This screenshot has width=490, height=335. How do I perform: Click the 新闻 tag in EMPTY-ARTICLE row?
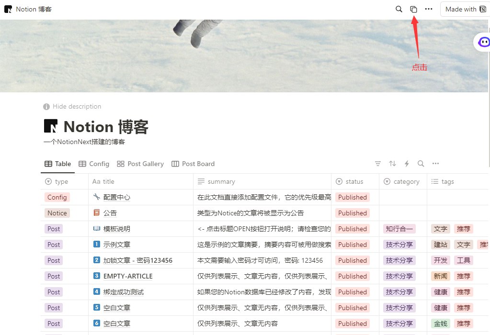(x=441, y=276)
